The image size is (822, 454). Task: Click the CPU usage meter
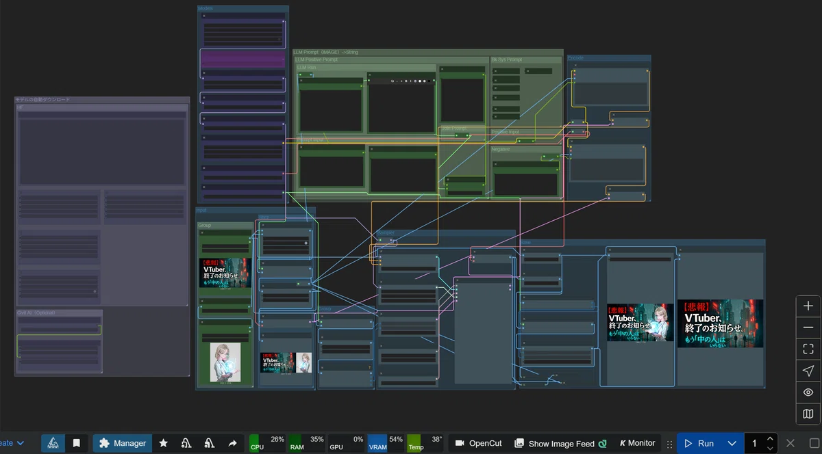tap(267, 443)
